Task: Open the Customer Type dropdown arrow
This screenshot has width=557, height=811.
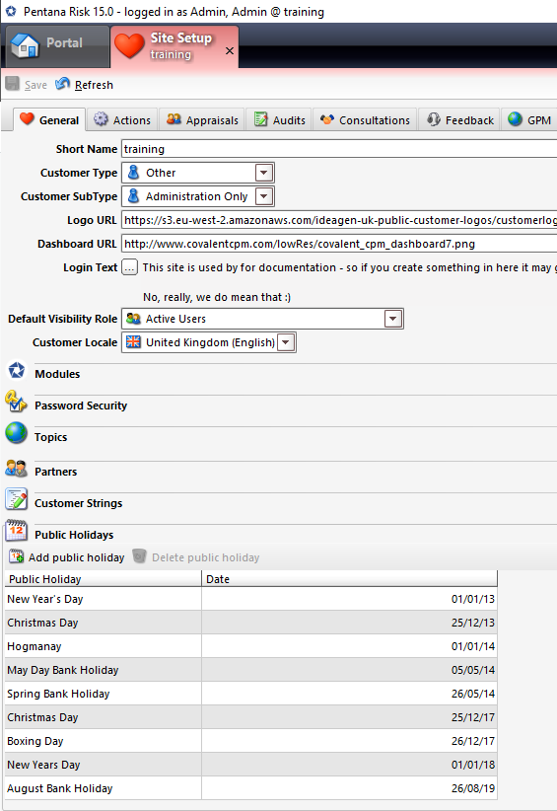Action: click(264, 173)
